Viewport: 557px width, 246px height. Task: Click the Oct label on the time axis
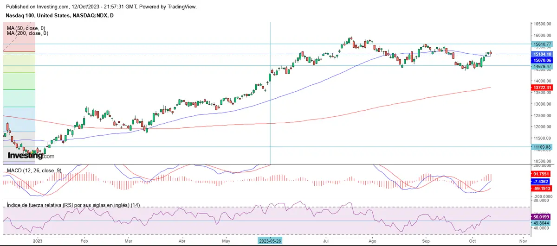point(472,241)
